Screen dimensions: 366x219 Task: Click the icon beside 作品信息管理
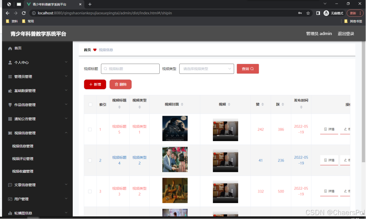click(10, 105)
